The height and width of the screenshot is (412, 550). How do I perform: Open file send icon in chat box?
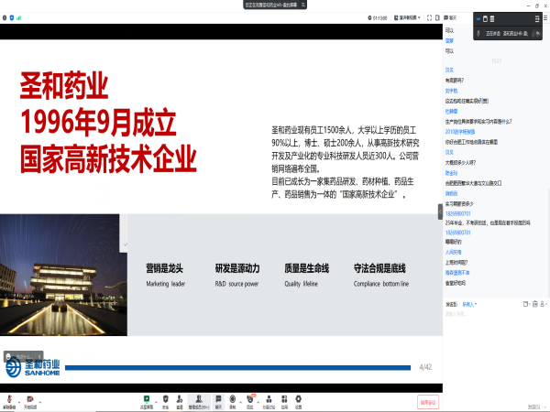(x=526, y=304)
